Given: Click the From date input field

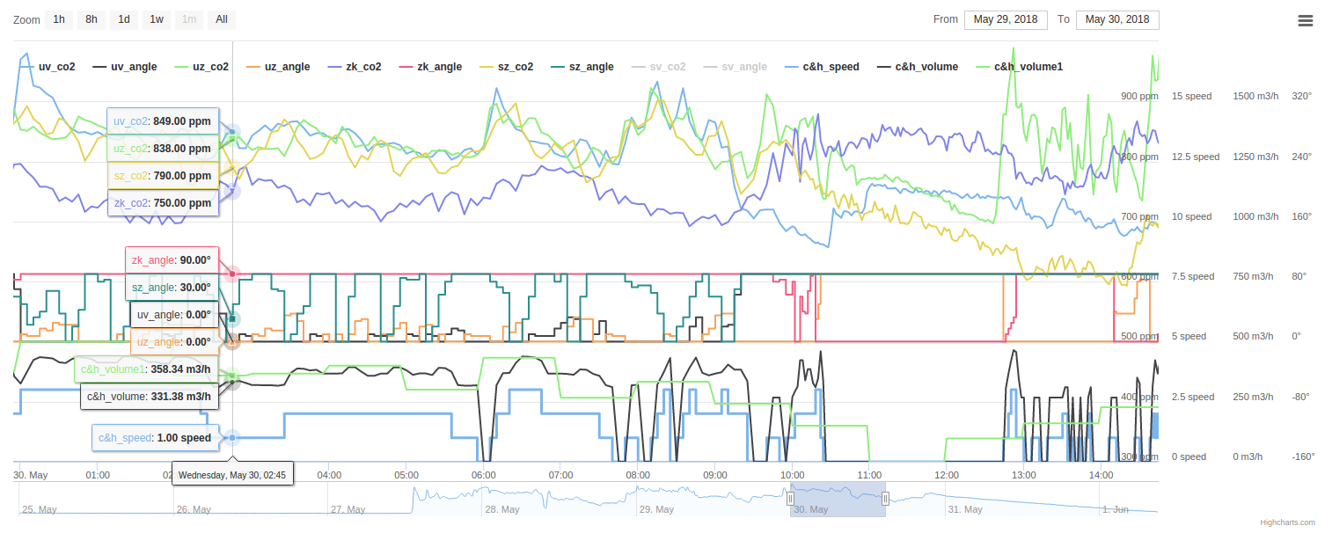Looking at the screenshot, I should click(1006, 19).
